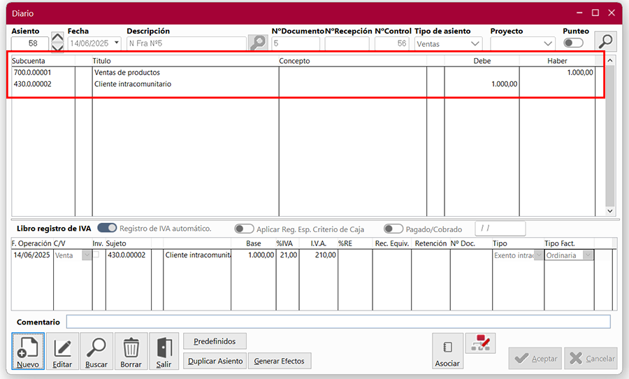This screenshot has width=629, height=379.
Task: Enable Aplicar Reg. Esp. Criterio de Caja
Action: (244, 229)
